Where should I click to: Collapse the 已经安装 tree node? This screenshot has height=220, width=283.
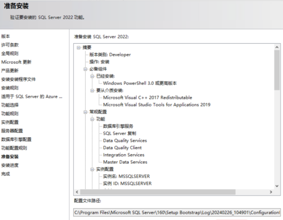coord(92,76)
